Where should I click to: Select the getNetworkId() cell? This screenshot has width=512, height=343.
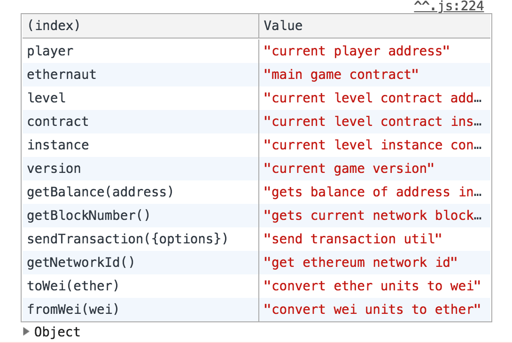point(140,263)
